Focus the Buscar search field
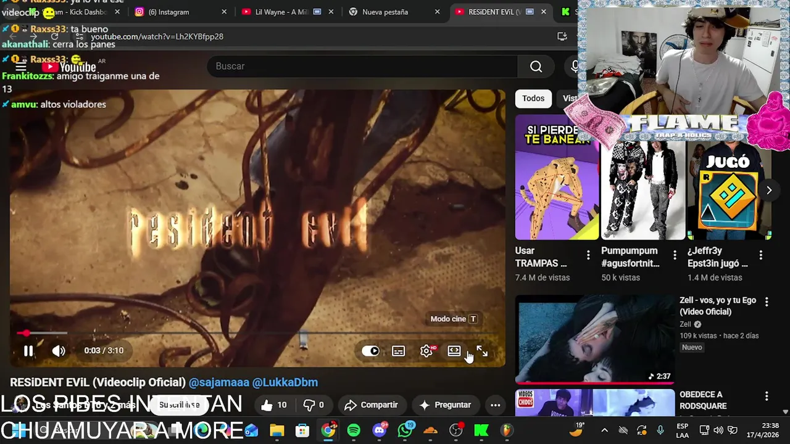 [362, 66]
